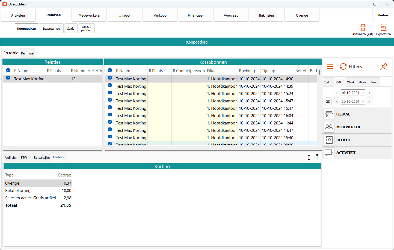Image resolution: width=394 pixels, height=250 pixels.
Task: Open the Financieel main tab
Action: click(x=195, y=15)
